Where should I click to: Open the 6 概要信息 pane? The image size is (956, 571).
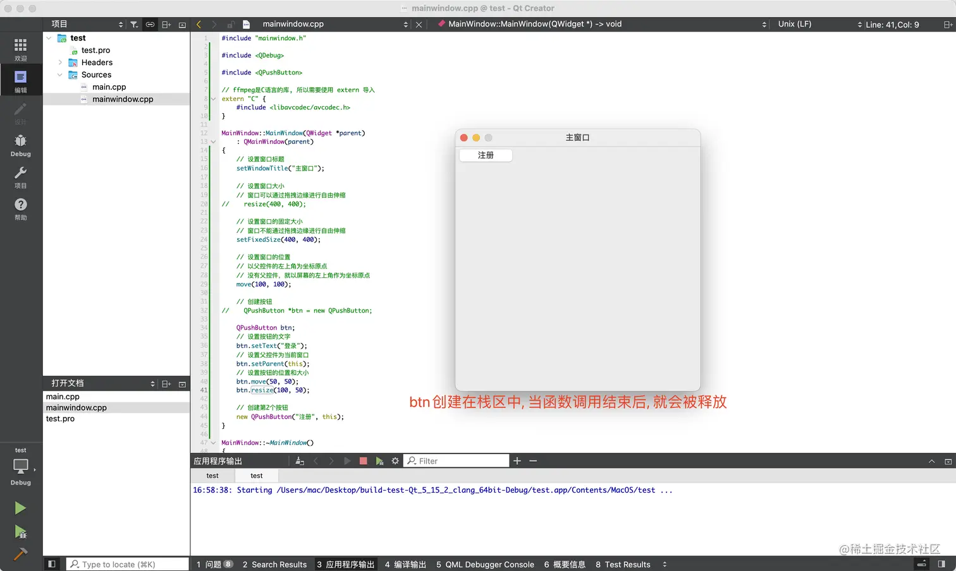pyautogui.click(x=565, y=564)
